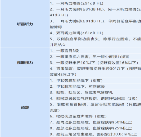Click the row 双眼偏盲 entry
The height and width of the screenshot is (137, 141).
[95, 72]
